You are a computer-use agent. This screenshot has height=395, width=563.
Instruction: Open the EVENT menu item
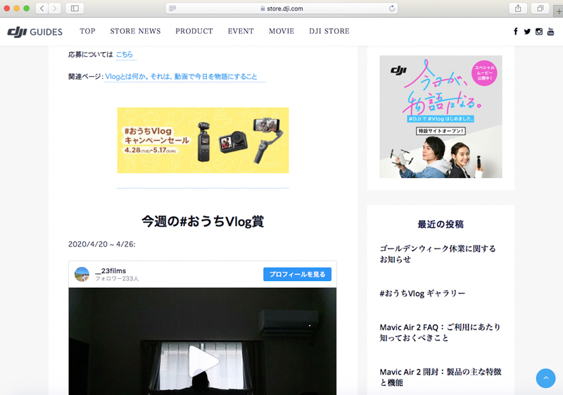pos(241,31)
